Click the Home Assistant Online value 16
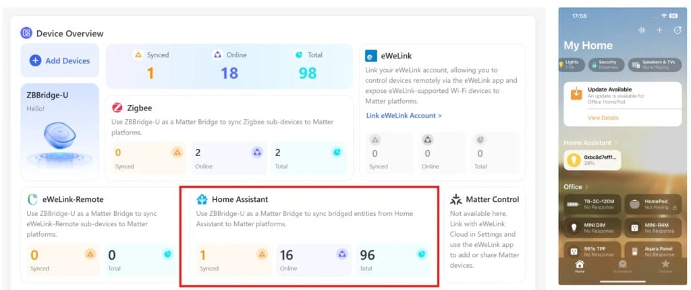This screenshot has width=691, height=290. pyautogui.click(x=286, y=255)
